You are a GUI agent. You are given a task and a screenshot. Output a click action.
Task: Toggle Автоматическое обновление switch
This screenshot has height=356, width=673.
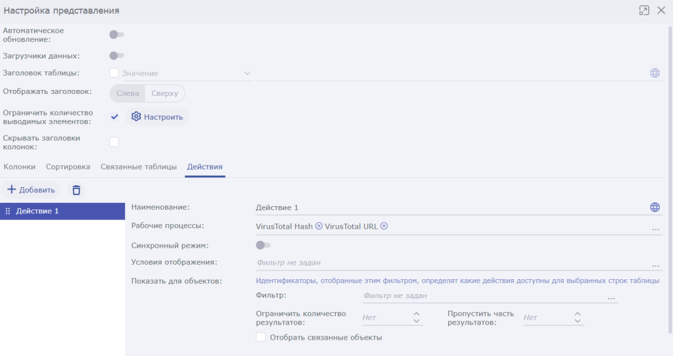pyautogui.click(x=116, y=34)
